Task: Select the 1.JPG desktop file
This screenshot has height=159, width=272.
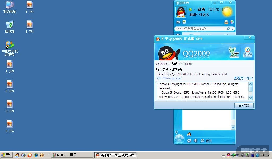Action: [x=10, y=67]
